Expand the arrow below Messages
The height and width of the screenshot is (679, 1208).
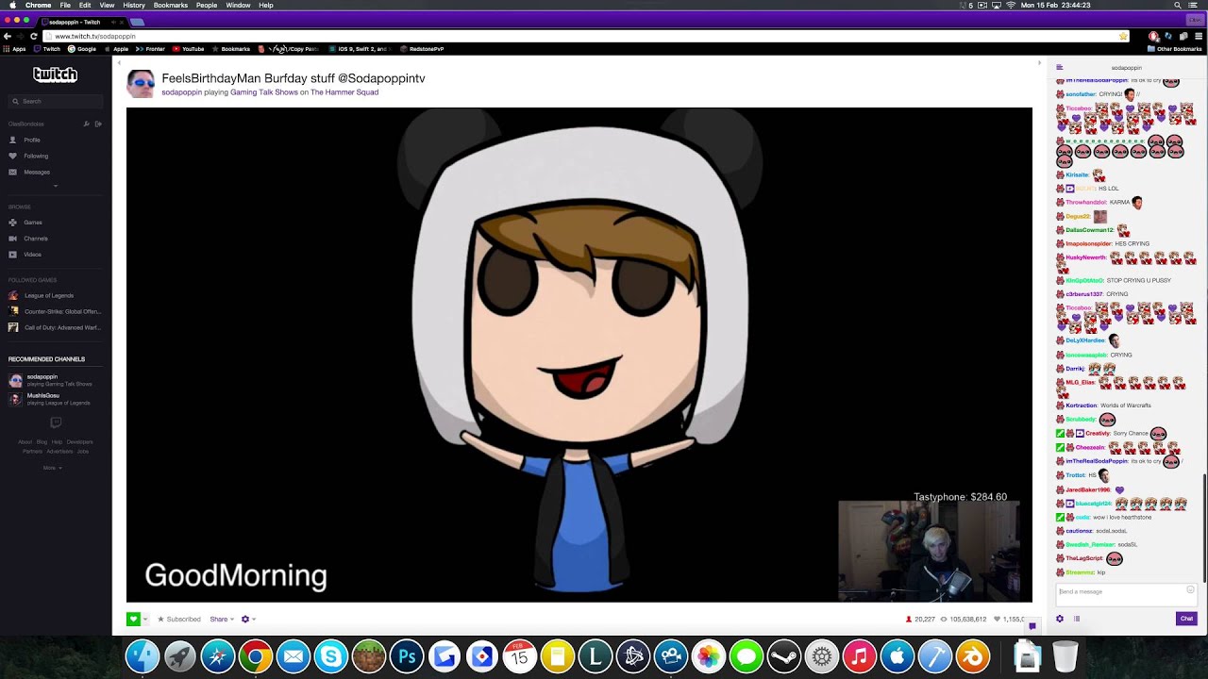pos(56,186)
